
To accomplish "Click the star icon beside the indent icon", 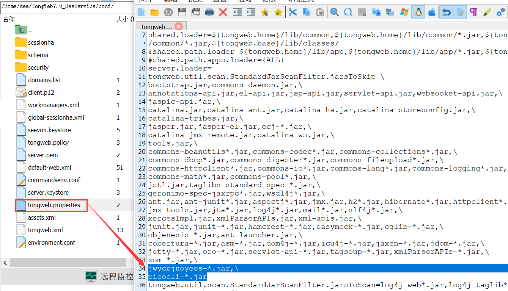I will click(x=265, y=13).
